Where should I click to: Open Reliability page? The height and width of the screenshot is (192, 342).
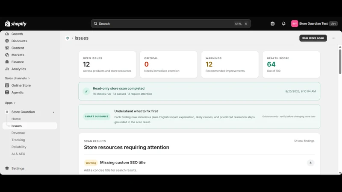pyautogui.click(x=19, y=147)
